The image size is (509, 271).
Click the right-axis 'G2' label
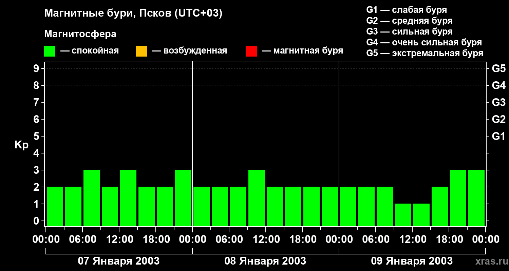pyautogui.click(x=499, y=119)
